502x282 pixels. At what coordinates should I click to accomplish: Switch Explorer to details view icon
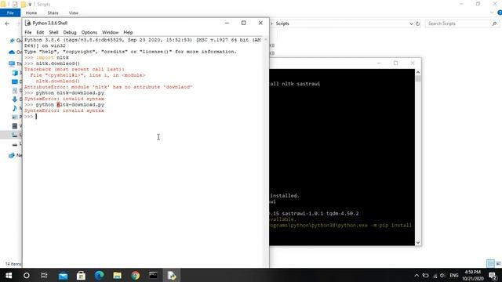490,263
